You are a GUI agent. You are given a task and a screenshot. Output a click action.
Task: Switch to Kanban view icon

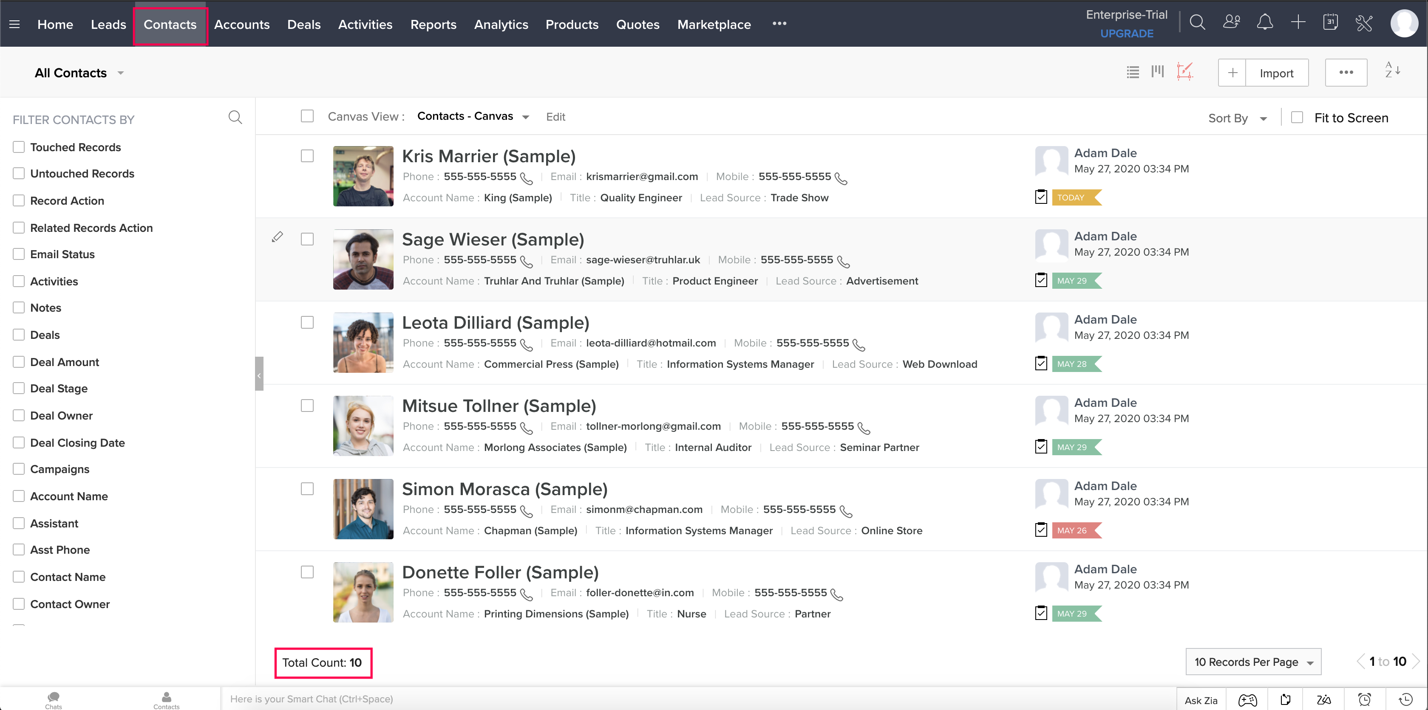click(x=1157, y=72)
